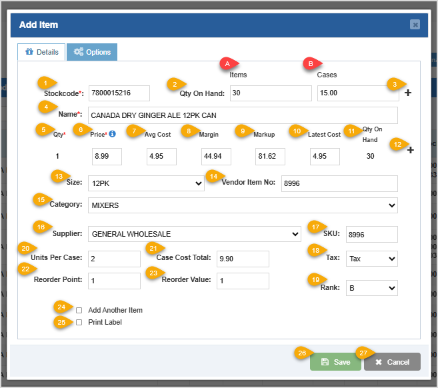Open the Tax dropdown

(x=372, y=259)
